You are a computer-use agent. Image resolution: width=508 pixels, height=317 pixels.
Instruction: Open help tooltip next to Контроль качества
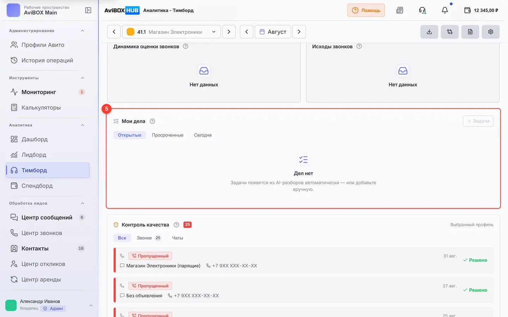pos(176,225)
